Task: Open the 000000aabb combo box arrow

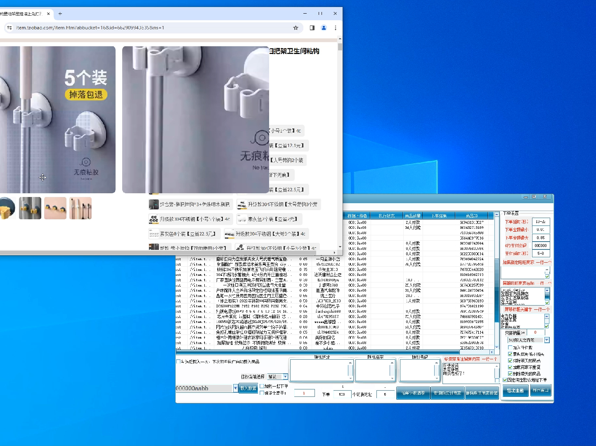Action: tap(236, 388)
